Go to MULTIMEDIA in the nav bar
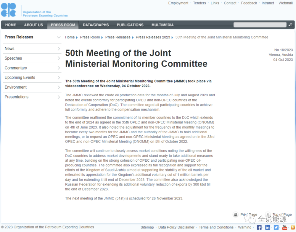 point(163,25)
